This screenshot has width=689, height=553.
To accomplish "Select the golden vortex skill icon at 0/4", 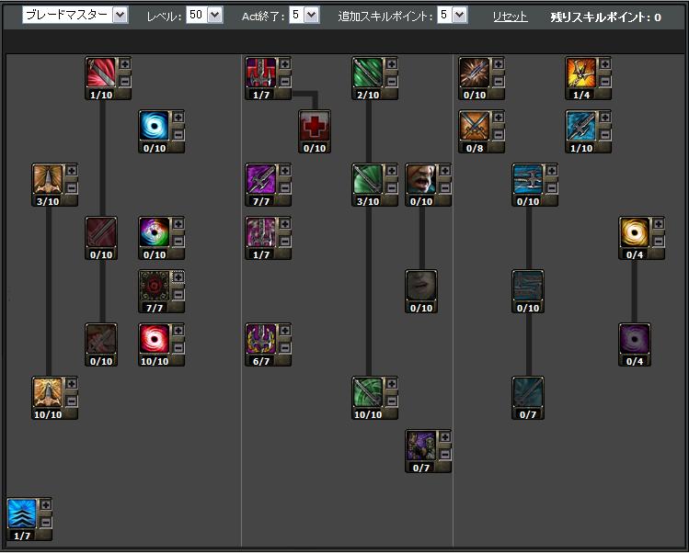I will (635, 232).
